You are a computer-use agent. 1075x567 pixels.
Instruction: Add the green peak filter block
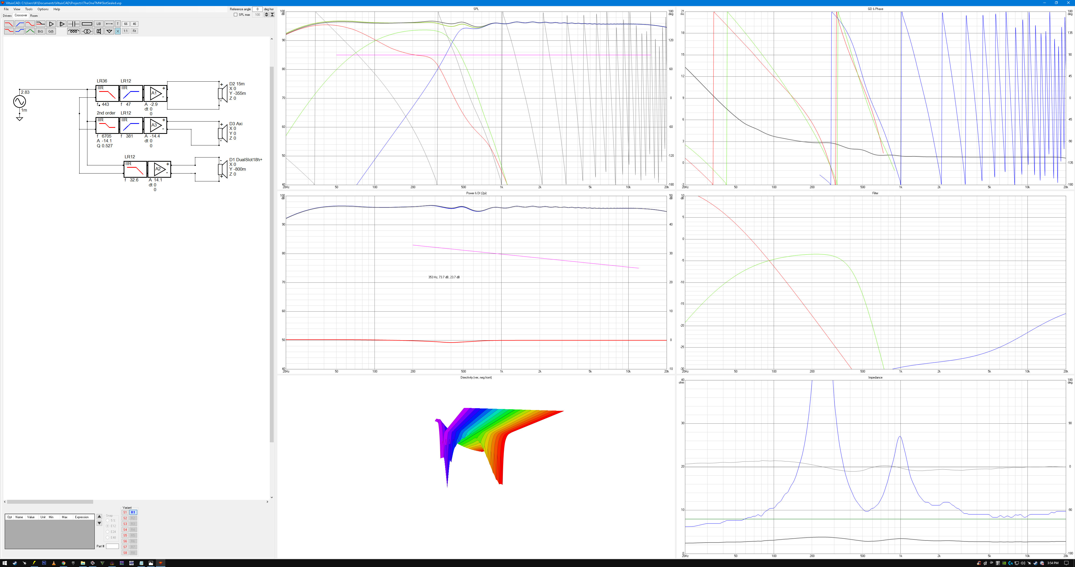[x=30, y=31]
